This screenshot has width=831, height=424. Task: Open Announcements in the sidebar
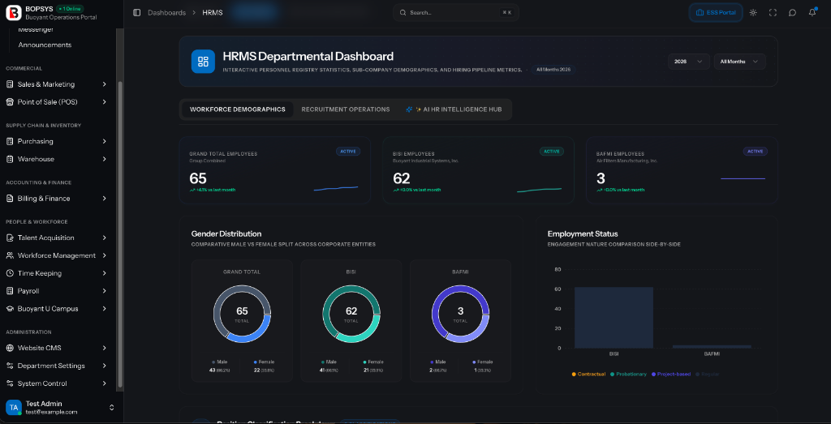[45, 45]
